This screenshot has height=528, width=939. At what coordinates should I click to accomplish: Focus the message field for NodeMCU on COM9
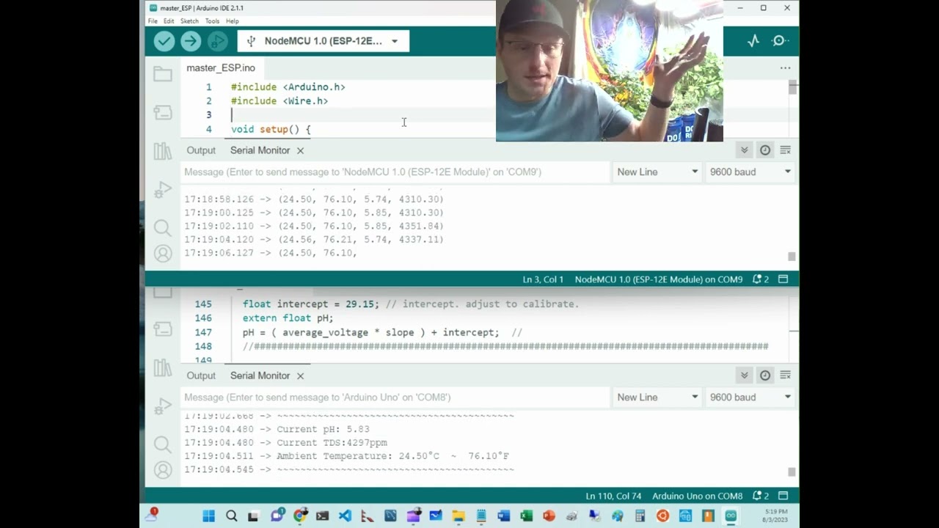(395, 172)
